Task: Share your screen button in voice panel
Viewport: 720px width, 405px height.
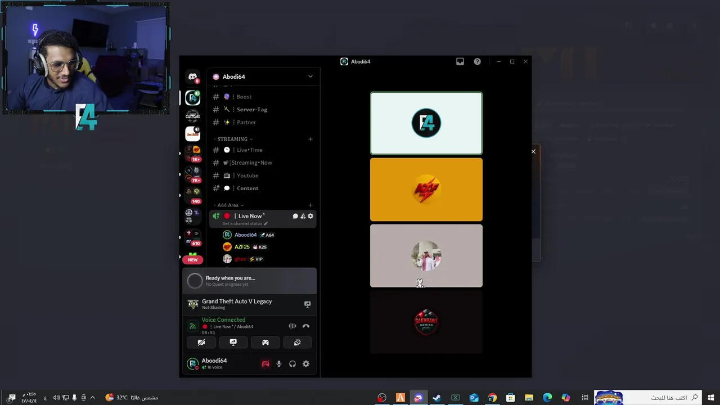Action: [x=233, y=343]
